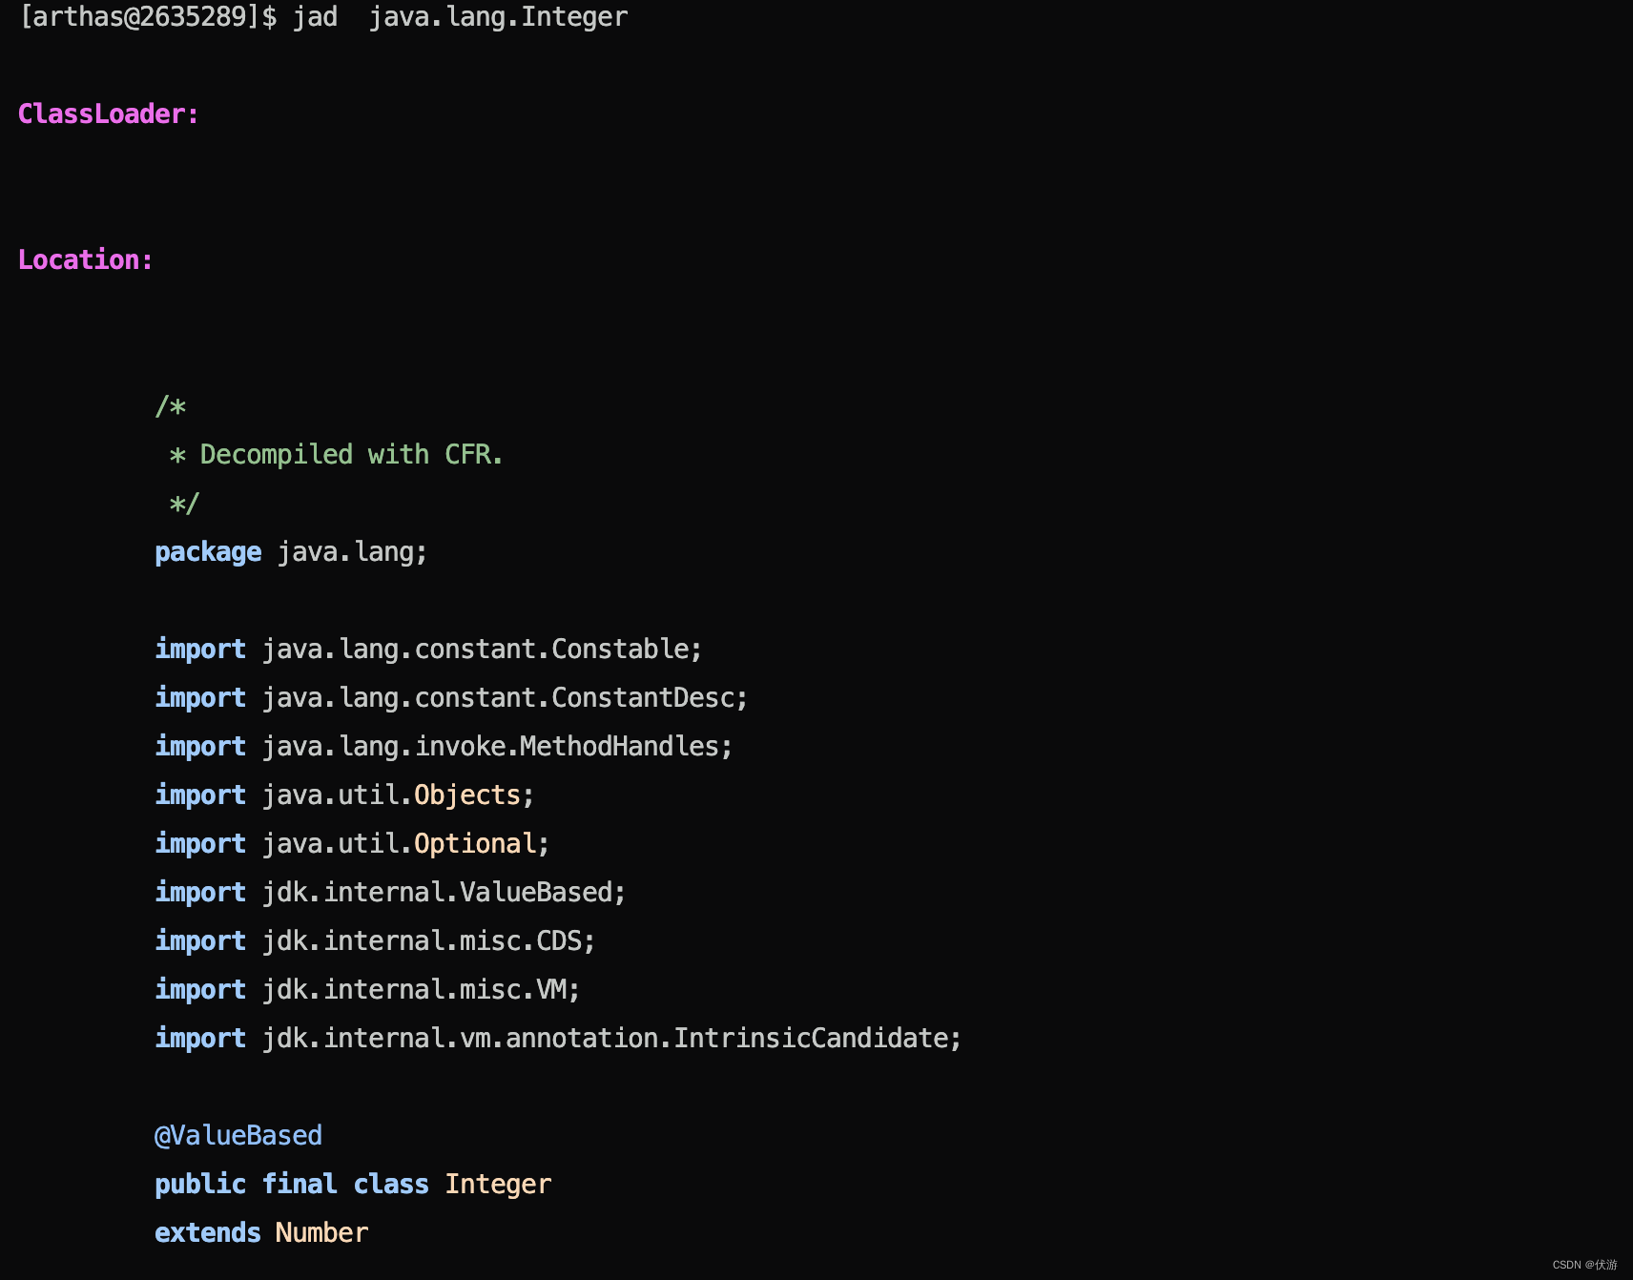
Task: Click the import java.lang.constant.ConstantDesc line
Action: click(x=451, y=697)
